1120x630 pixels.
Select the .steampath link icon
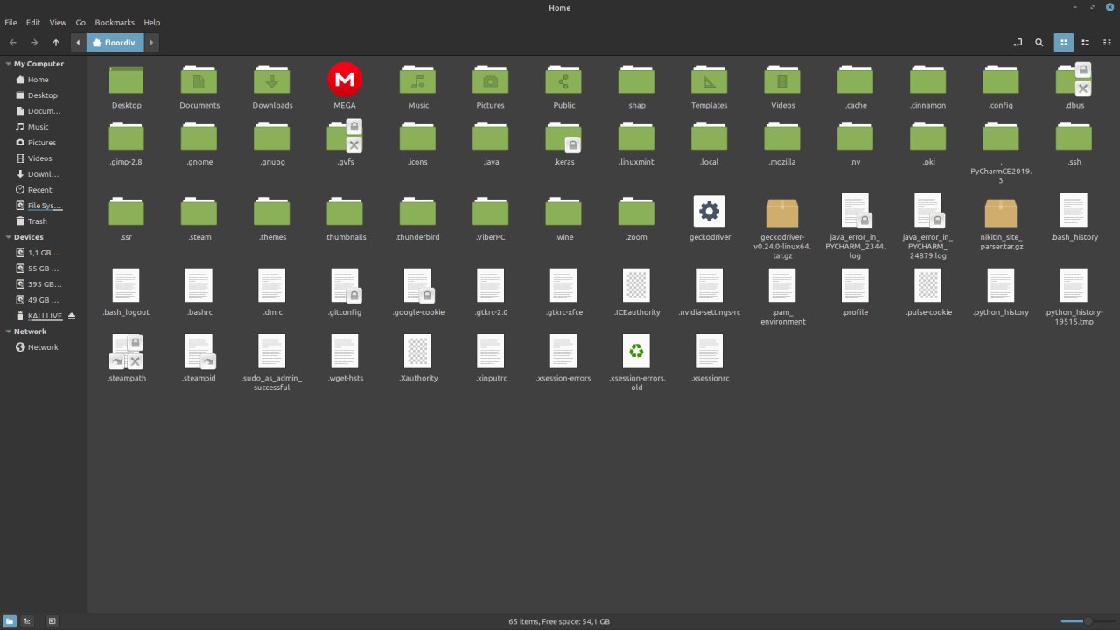click(126, 352)
